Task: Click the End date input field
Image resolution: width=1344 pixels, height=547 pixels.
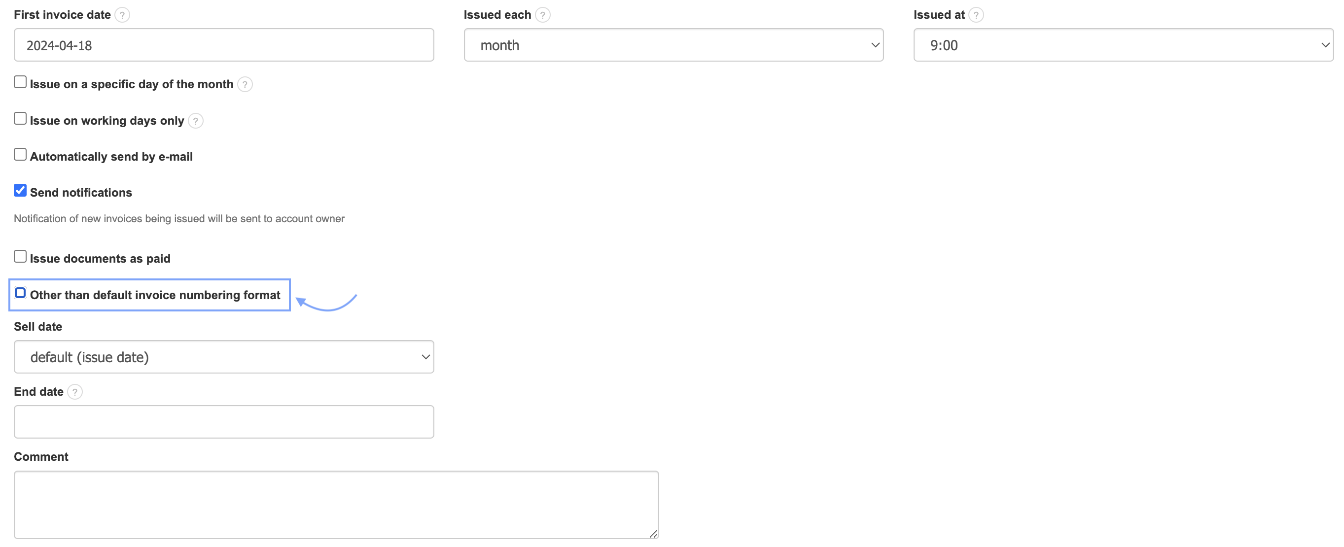Action: coord(224,422)
